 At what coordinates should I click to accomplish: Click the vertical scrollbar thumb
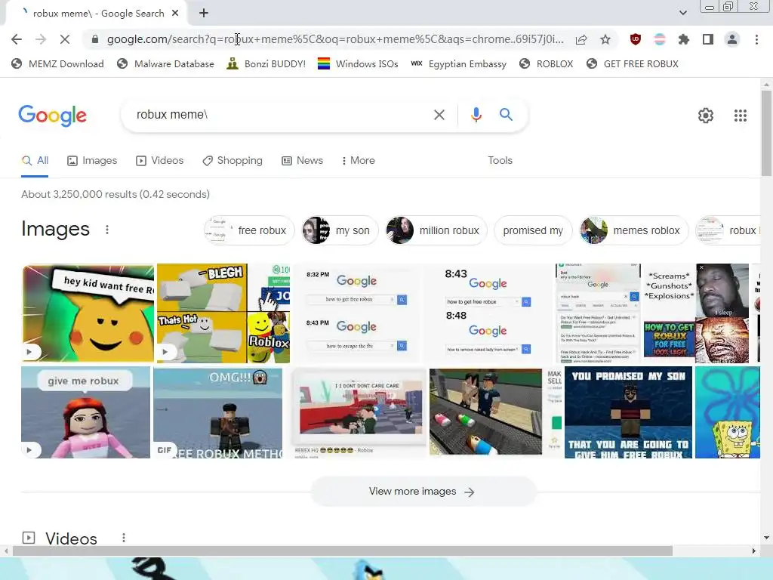766,133
